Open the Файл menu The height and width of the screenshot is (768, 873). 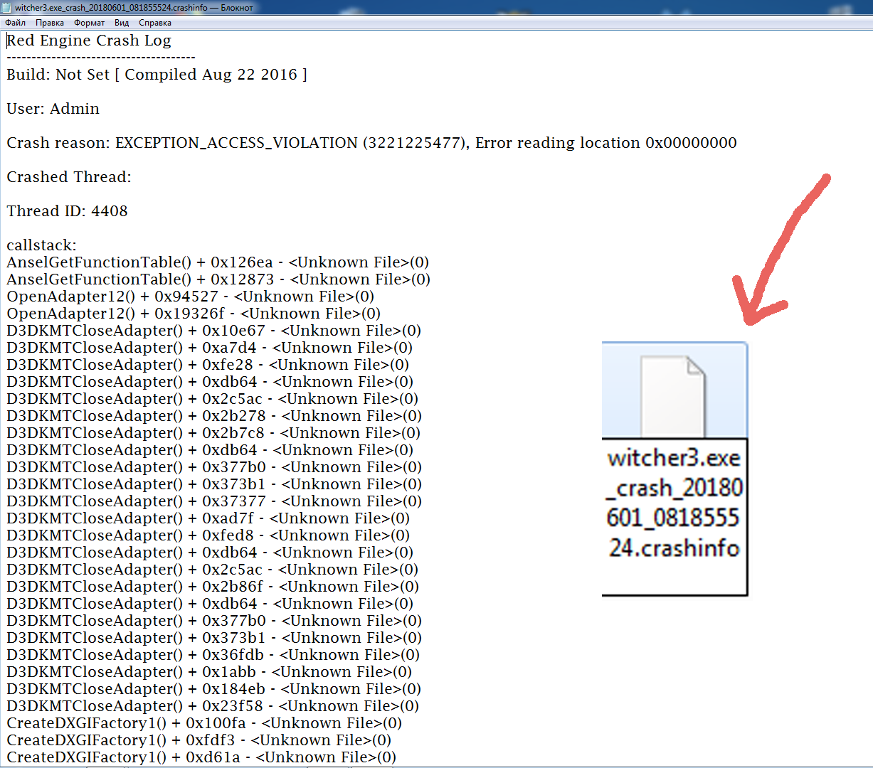(x=15, y=23)
